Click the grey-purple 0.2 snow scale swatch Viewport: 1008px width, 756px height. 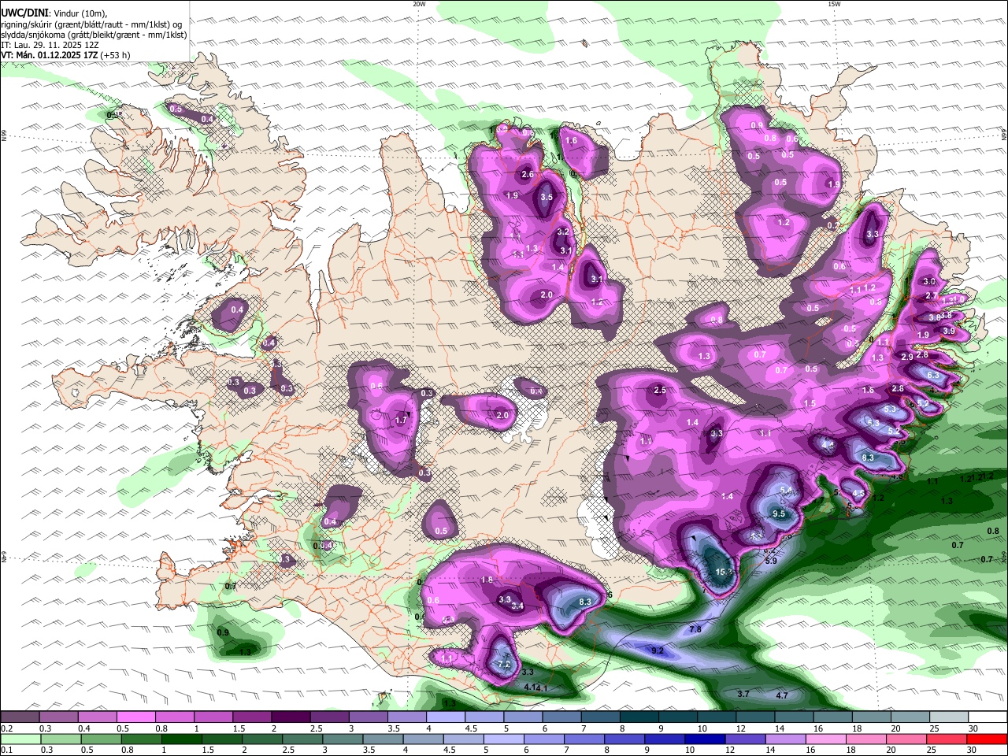point(20,717)
